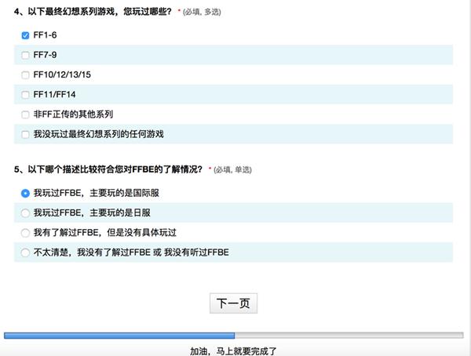Click question 5 title about FFBE了解情况
This screenshot has width=471, height=356.
click(x=108, y=169)
